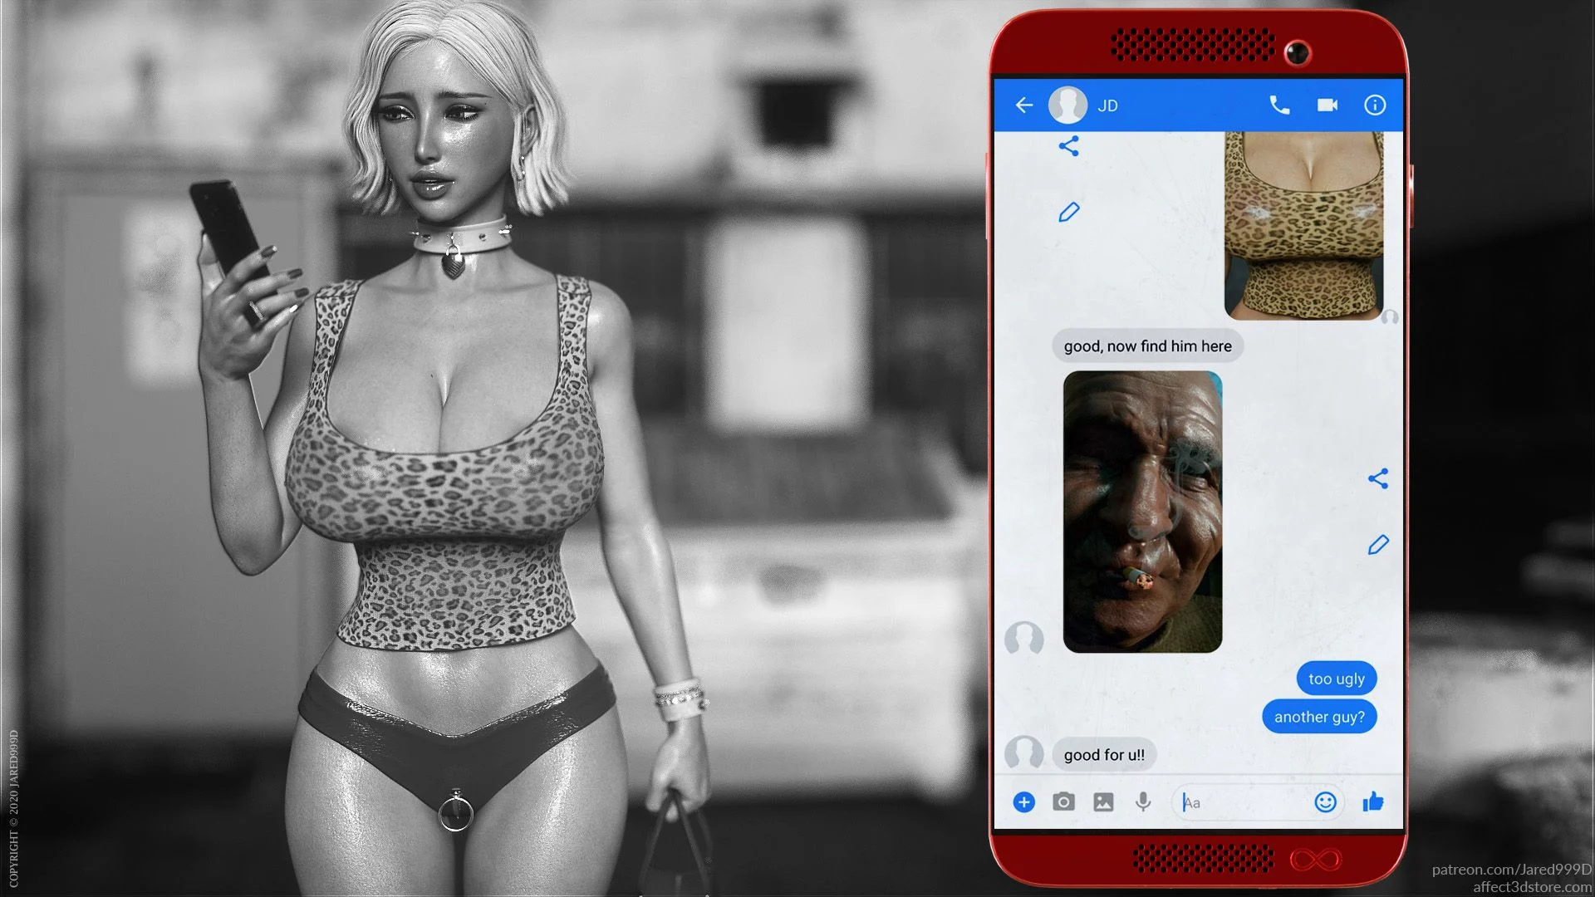This screenshot has width=1595, height=897.
Task: Start a video call with JD
Action: 1328,105
